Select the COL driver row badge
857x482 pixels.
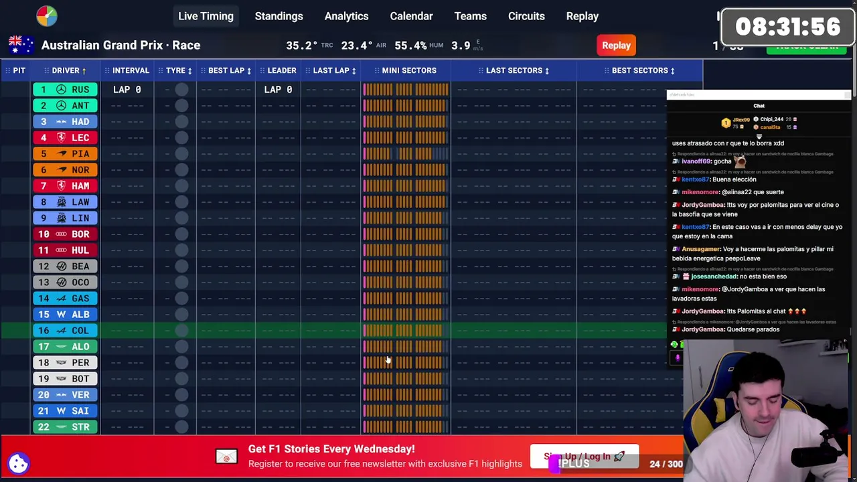coord(66,330)
